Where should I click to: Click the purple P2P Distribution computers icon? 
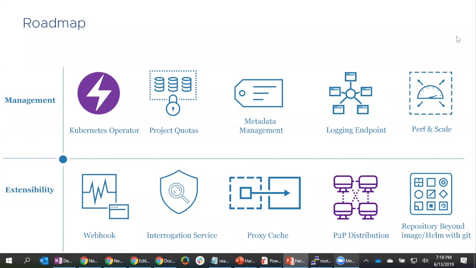point(356,197)
